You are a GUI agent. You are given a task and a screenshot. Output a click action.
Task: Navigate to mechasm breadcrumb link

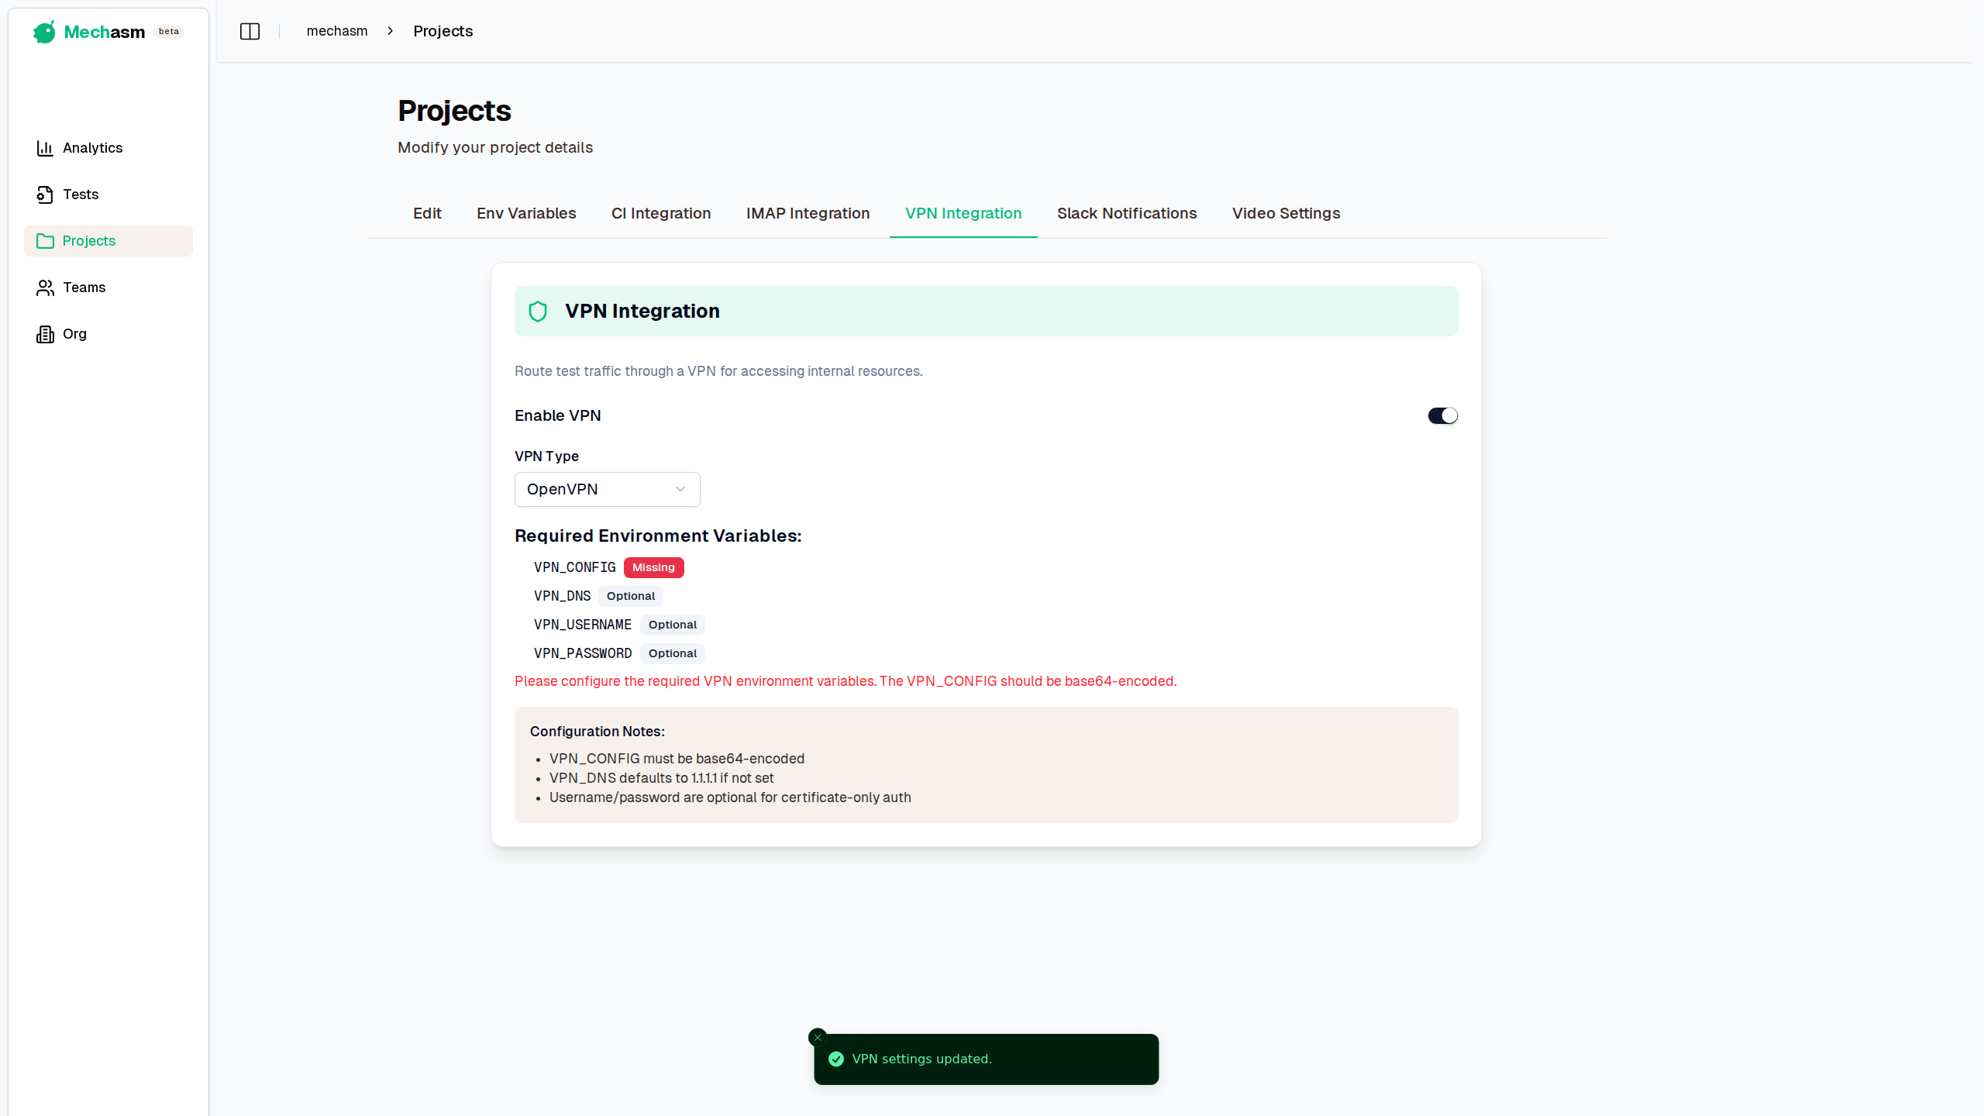pos(336,31)
